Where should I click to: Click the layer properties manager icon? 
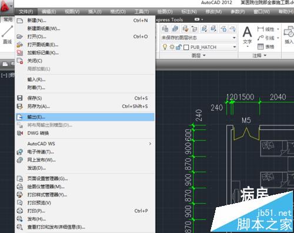pos(165,29)
